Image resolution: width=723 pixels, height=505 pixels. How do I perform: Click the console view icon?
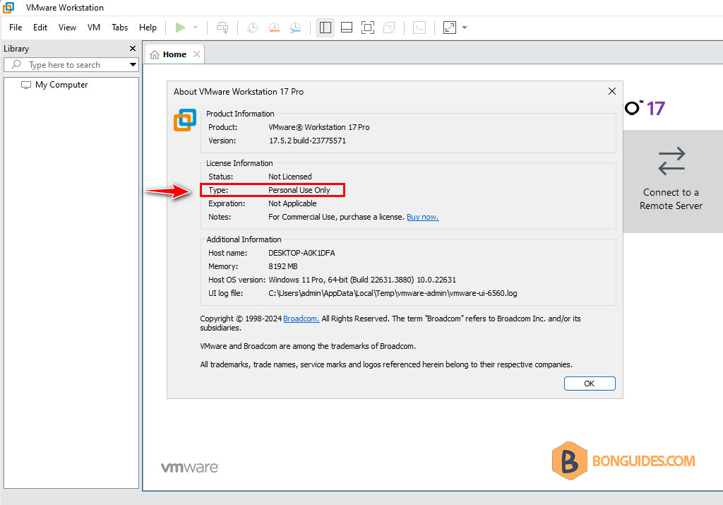tap(419, 28)
